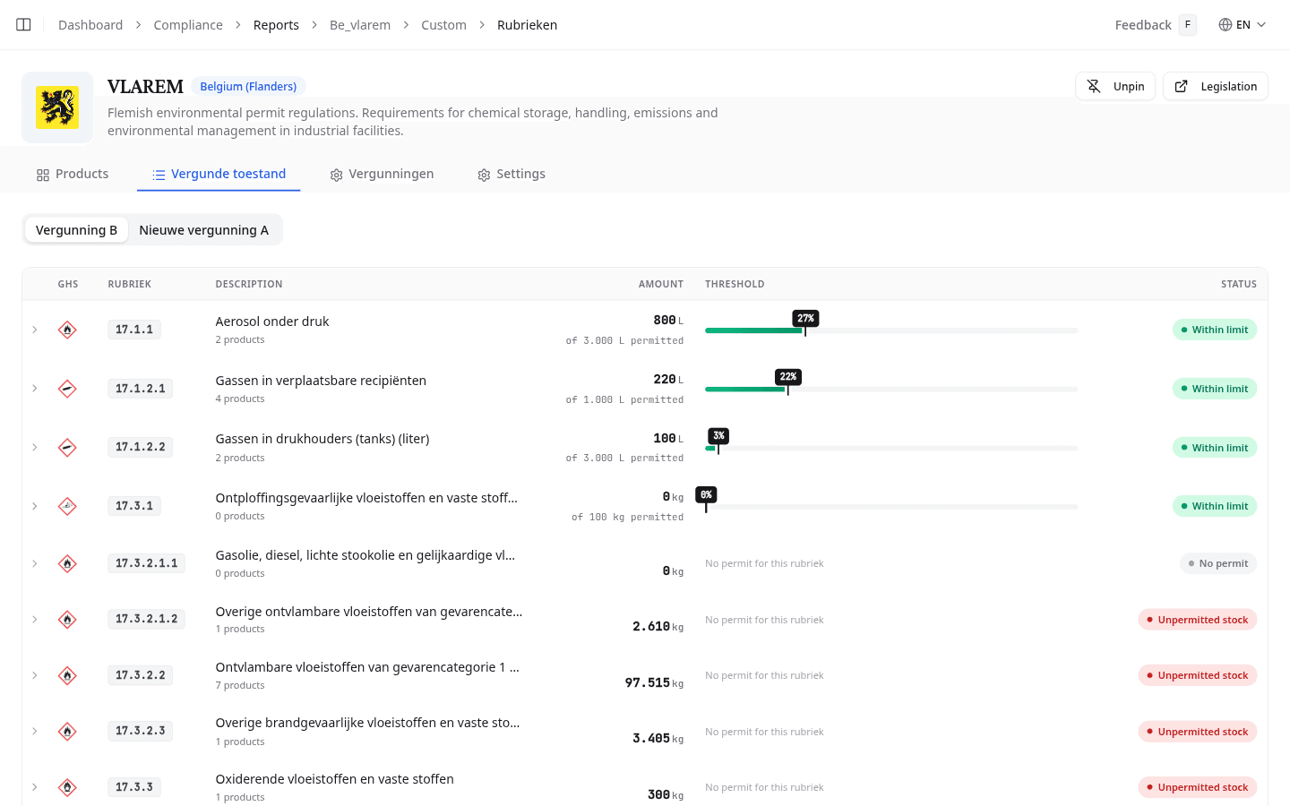
Task: Click the Rubrieken breadcrumb
Action: (527, 25)
